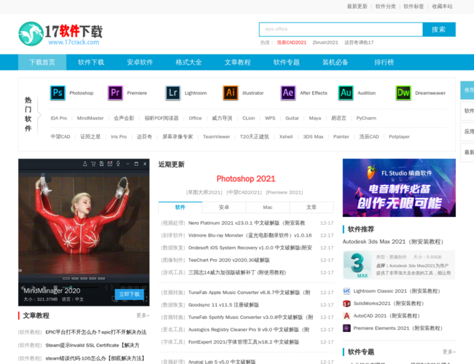
Task: Open the Photoshop 2021 headline link
Action: 246,178
